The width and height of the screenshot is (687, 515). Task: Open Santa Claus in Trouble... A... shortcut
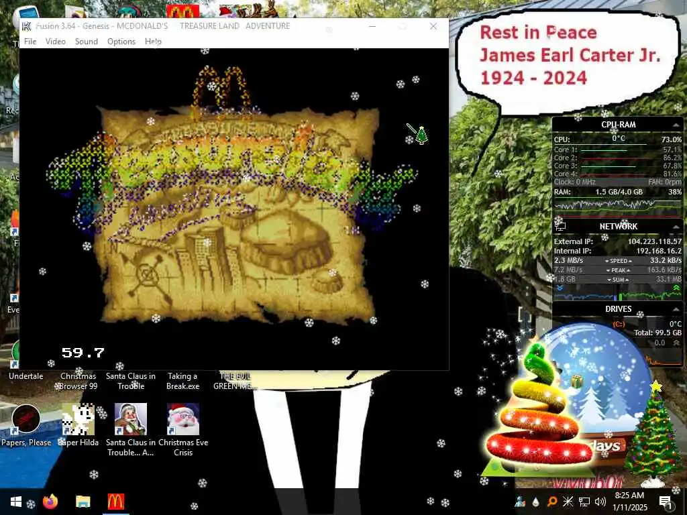click(x=131, y=430)
